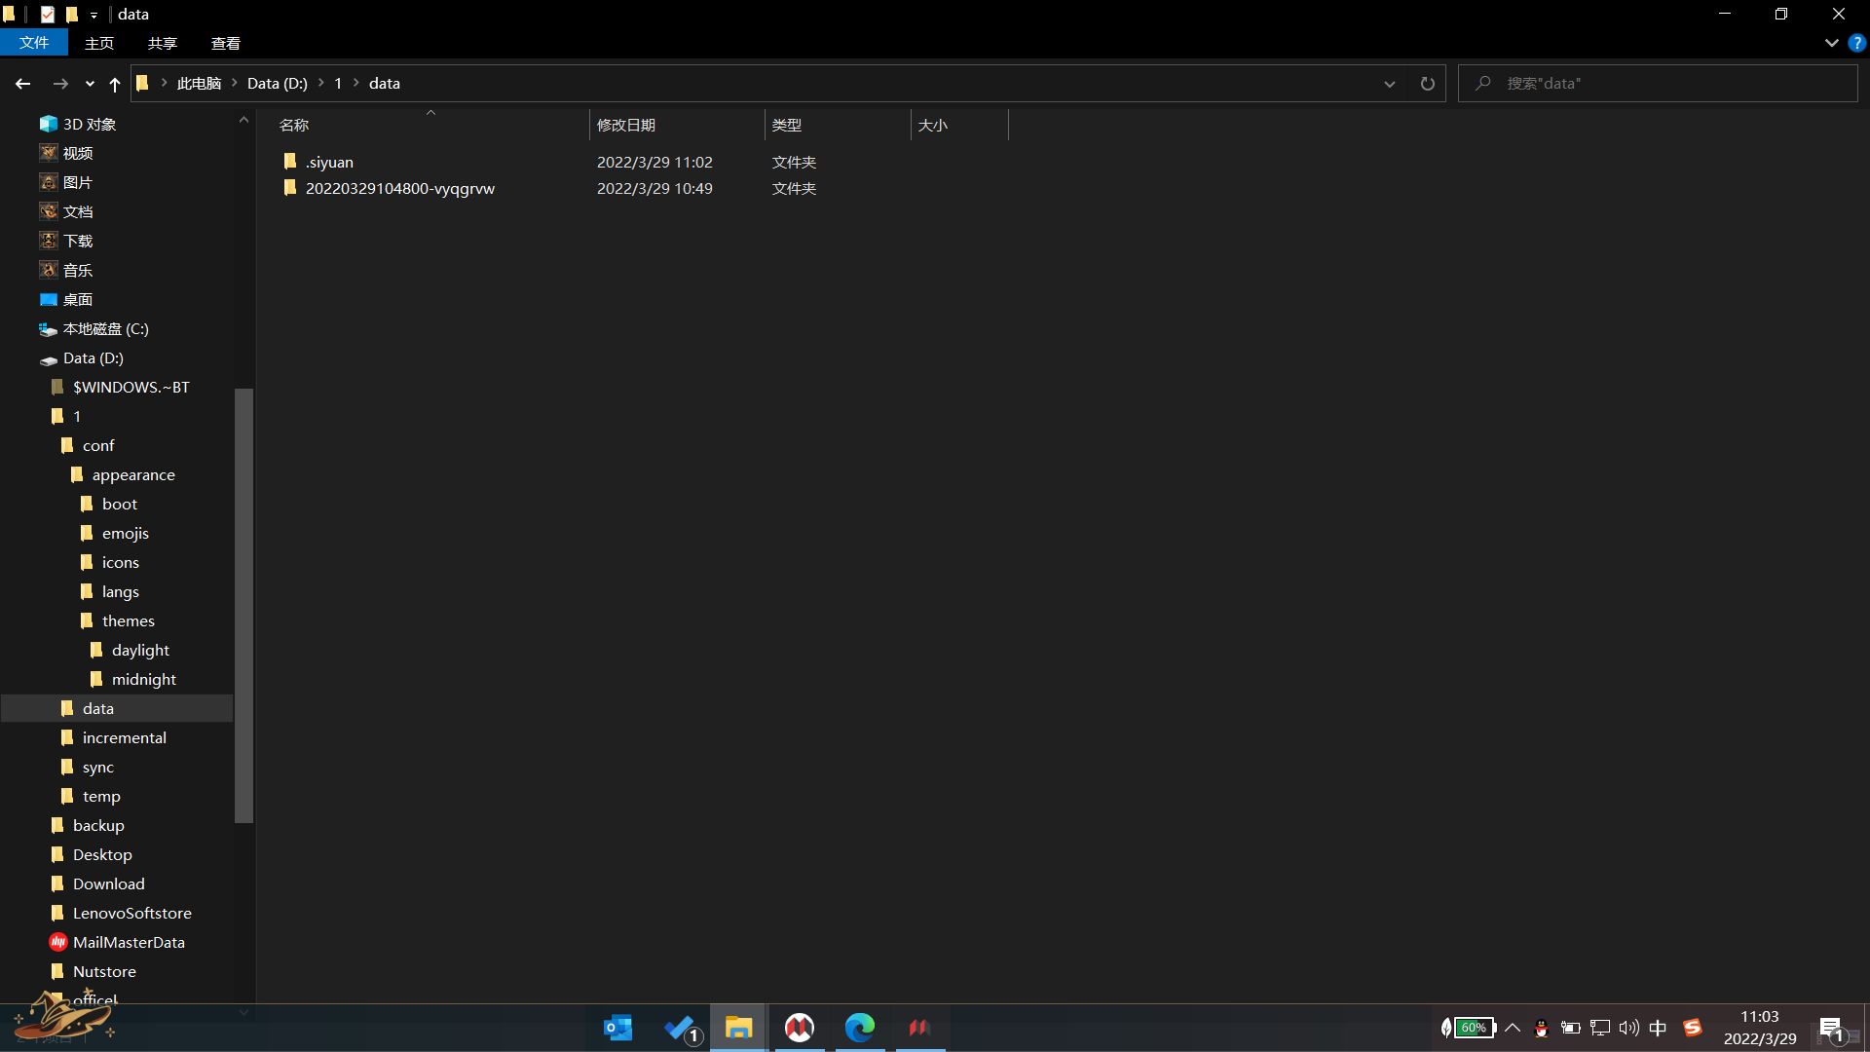Refresh the current data folder
The image size is (1870, 1052).
[1427, 84]
